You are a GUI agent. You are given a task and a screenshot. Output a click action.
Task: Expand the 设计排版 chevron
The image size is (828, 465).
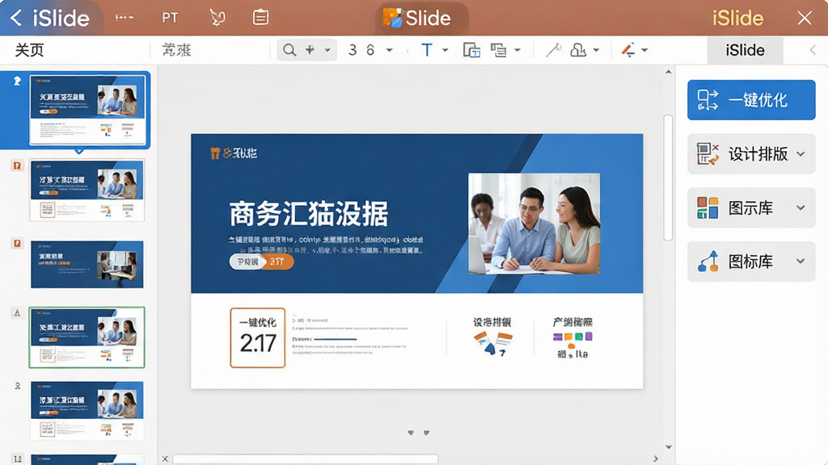point(801,154)
